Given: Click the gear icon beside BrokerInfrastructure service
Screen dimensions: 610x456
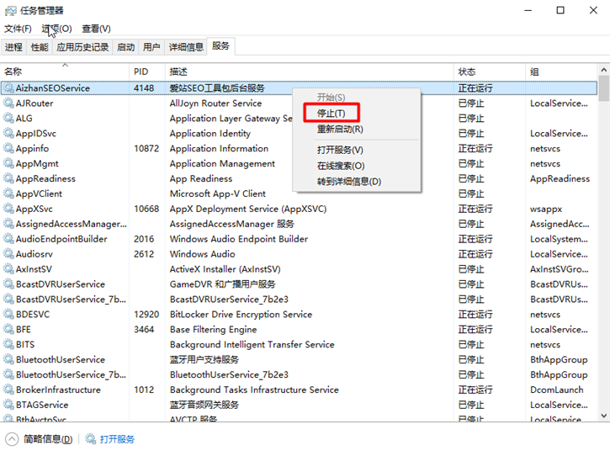Looking at the screenshot, I should pyautogui.click(x=8, y=390).
